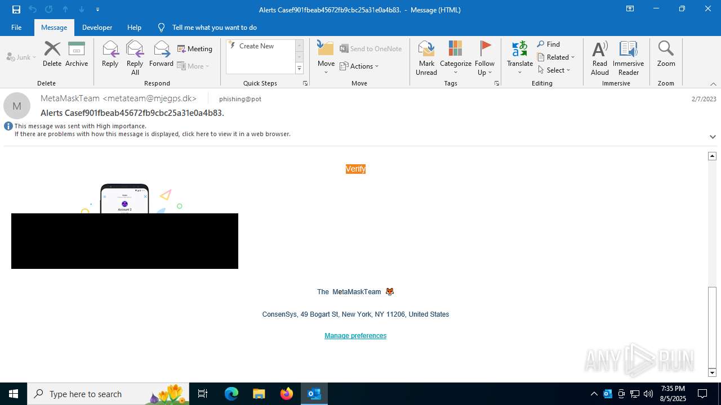Open the Help tab
Screen dimensions: 721x405
click(134, 28)
